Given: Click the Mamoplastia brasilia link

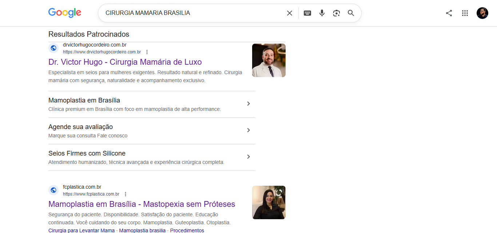Looking at the screenshot, I should click(x=142, y=230).
